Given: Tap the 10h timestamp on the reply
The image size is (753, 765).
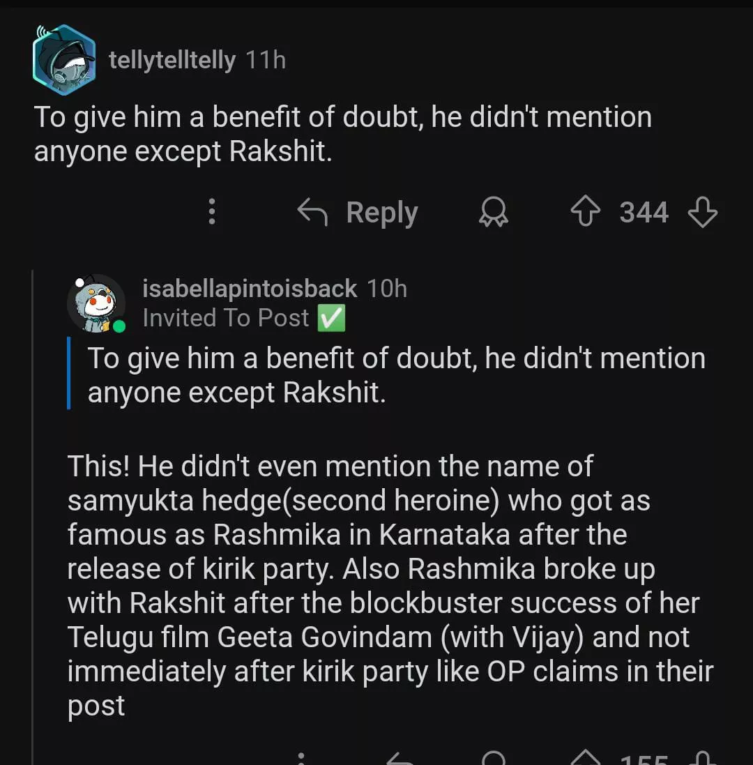Looking at the screenshot, I should pyautogui.click(x=387, y=288).
